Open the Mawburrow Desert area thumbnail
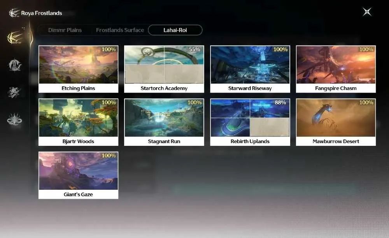 (x=336, y=118)
